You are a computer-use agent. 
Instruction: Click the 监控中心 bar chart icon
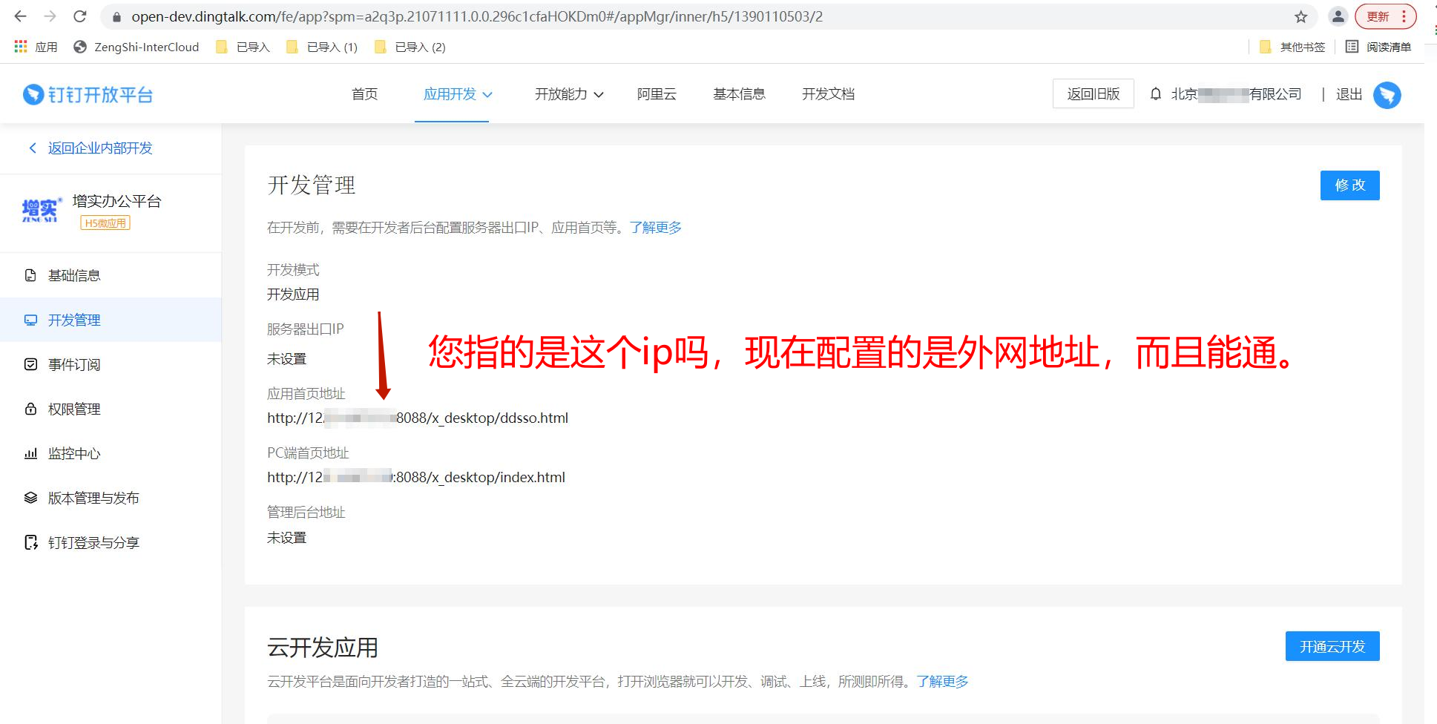[x=30, y=453]
